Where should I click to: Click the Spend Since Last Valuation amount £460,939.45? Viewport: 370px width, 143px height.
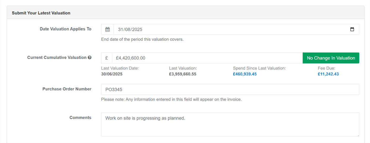pyautogui.click(x=245, y=74)
